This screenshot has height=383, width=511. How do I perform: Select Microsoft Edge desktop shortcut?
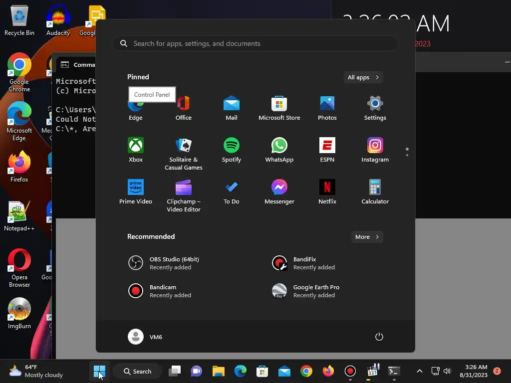click(19, 121)
